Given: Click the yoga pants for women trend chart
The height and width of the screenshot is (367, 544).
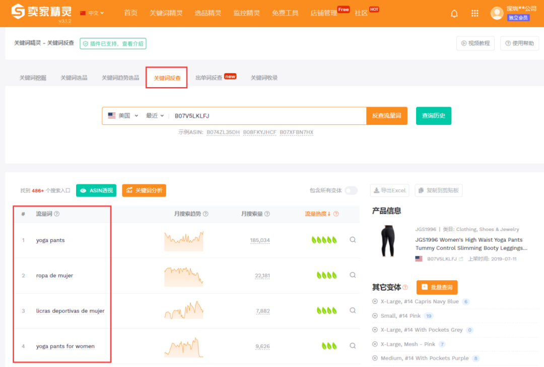Looking at the screenshot, I should [x=183, y=347].
